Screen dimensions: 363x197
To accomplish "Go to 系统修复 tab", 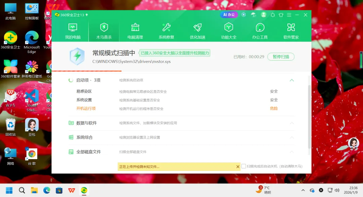I will (x=166, y=31).
